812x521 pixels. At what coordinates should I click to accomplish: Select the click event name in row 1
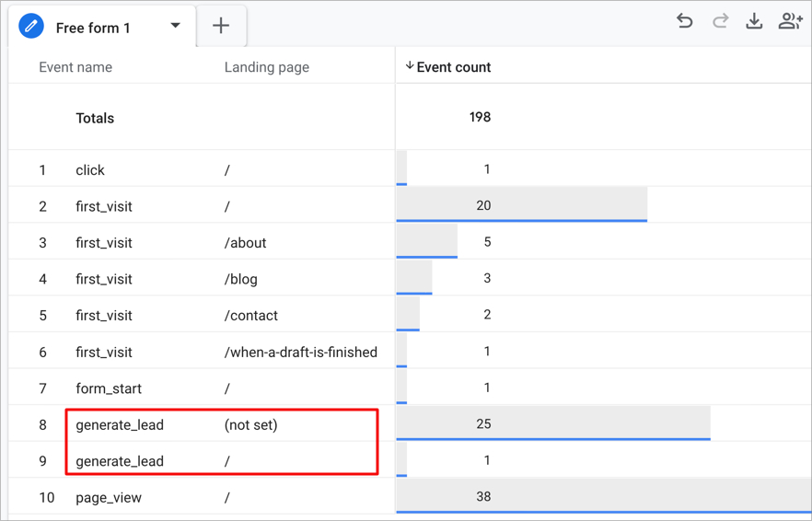point(90,170)
